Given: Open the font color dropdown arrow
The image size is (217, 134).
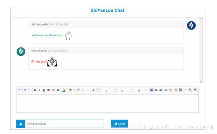Looking at the screenshot, I should click(x=67, y=90).
